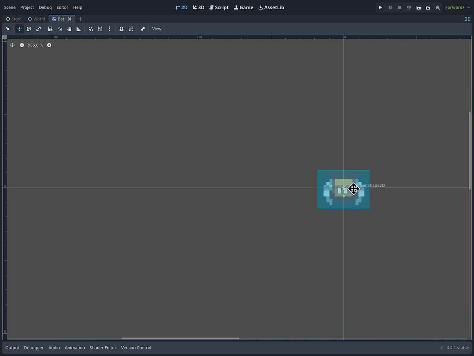Copy version 4.4.1.stable text

pos(458,348)
